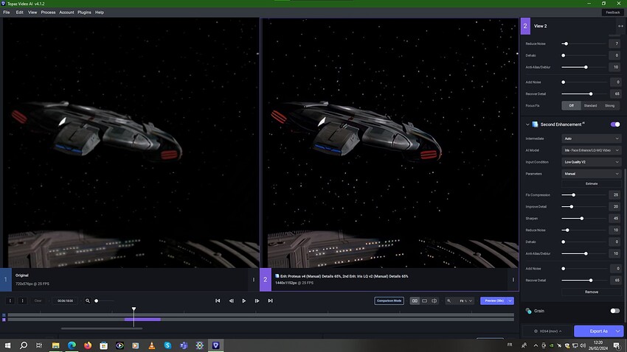Viewport: 627px width, 352px height.
Task: Open the Account menu
Action: tap(66, 13)
